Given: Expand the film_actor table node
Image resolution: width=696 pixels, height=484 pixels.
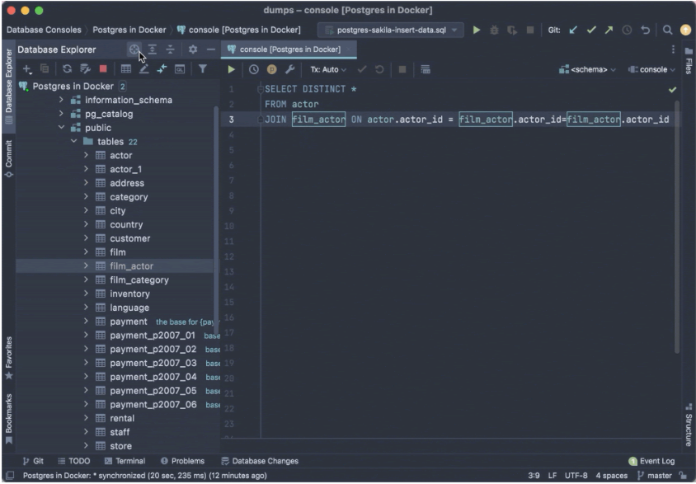Looking at the screenshot, I should [x=86, y=266].
